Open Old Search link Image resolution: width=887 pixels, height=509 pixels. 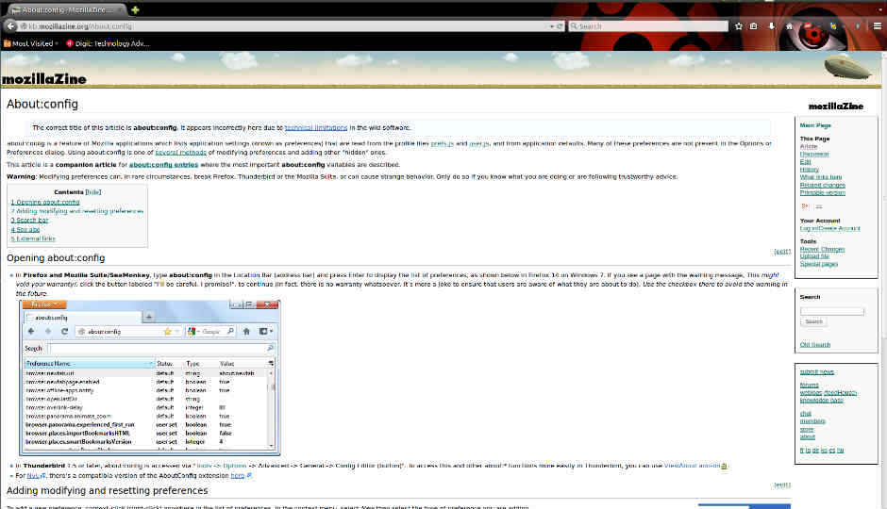[815, 345]
